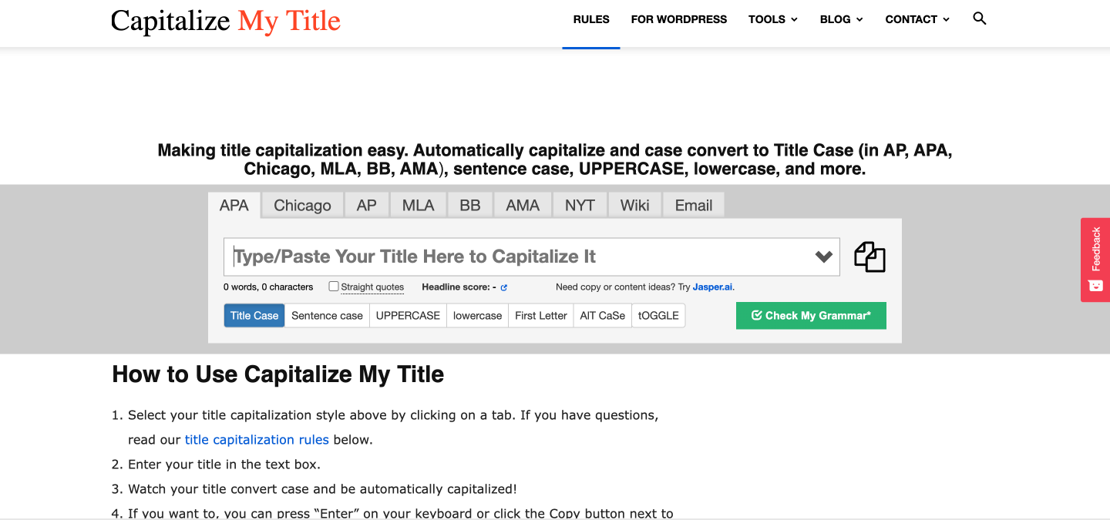Toggle the Straight quotes checkbox
Image resolution: width=1110 pixels, height=520 pixels.
click(334, 287)
